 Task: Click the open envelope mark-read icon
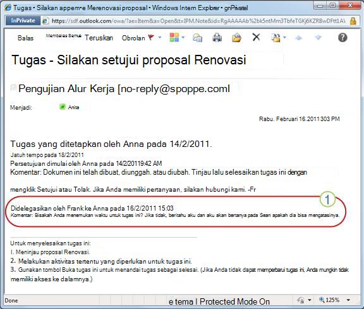236,37
